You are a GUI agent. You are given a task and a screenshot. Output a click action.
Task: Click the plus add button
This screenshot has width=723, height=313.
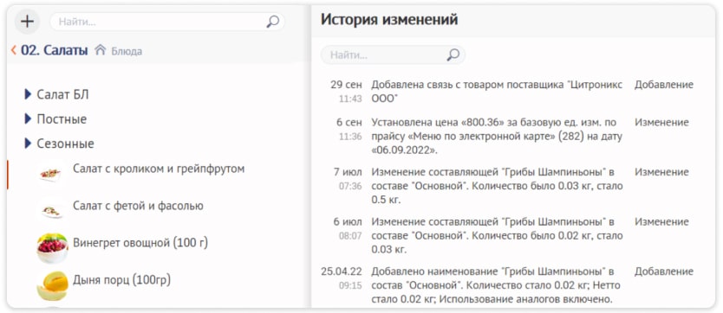pyautogui.click(x=27, y=22)
